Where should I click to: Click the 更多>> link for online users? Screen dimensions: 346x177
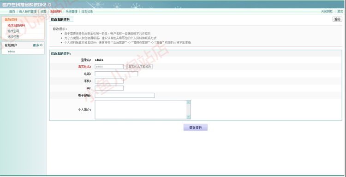(38, 45)
